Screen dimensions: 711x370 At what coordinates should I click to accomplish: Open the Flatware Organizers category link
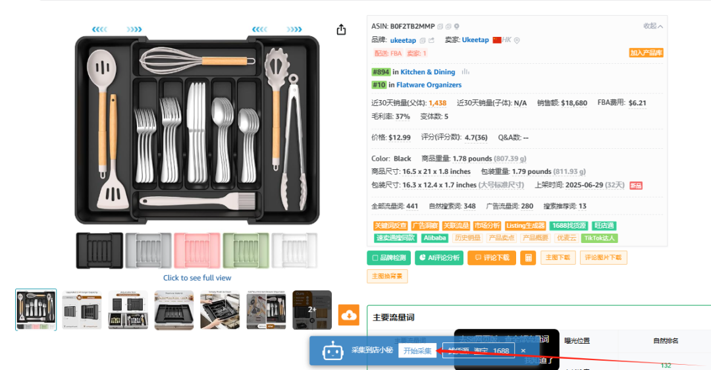(429, 85)
